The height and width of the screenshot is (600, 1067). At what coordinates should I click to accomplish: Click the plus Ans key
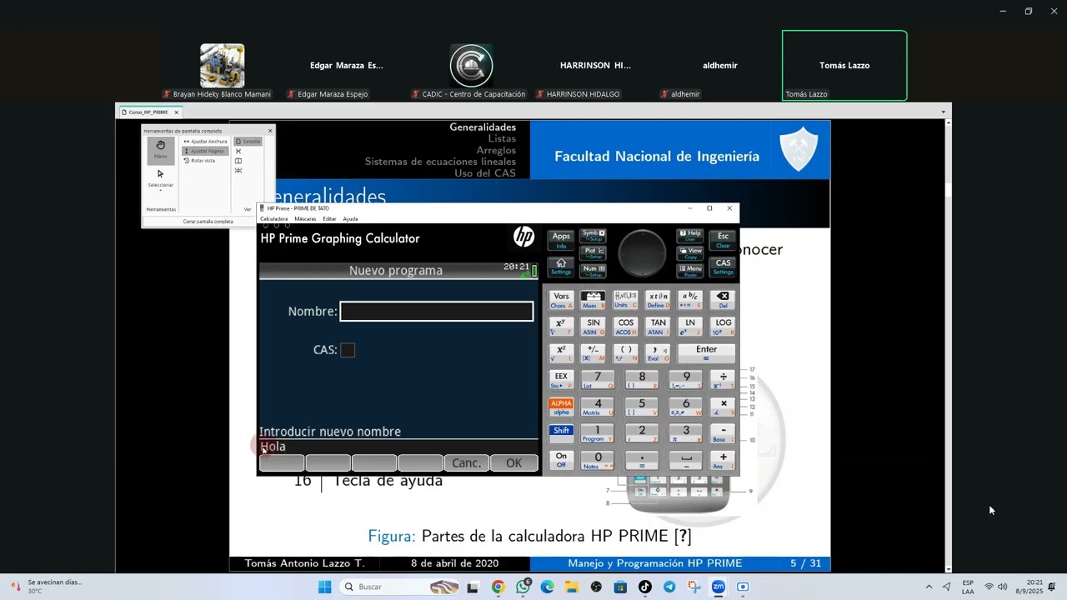coord(723,460)
